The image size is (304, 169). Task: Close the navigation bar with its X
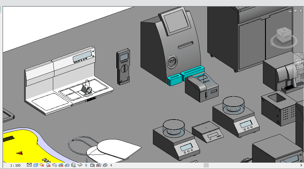click(301, 54)
